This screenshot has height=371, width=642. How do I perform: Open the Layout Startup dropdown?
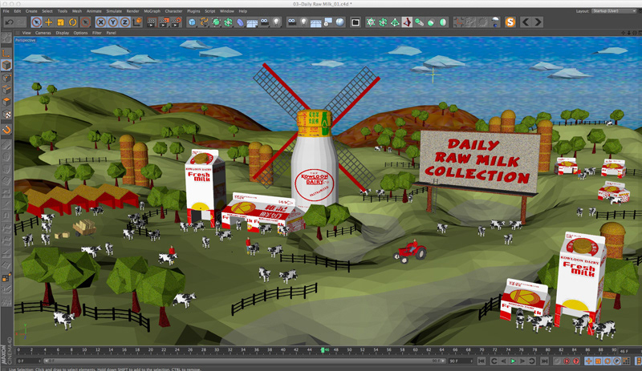coord(614,11)
